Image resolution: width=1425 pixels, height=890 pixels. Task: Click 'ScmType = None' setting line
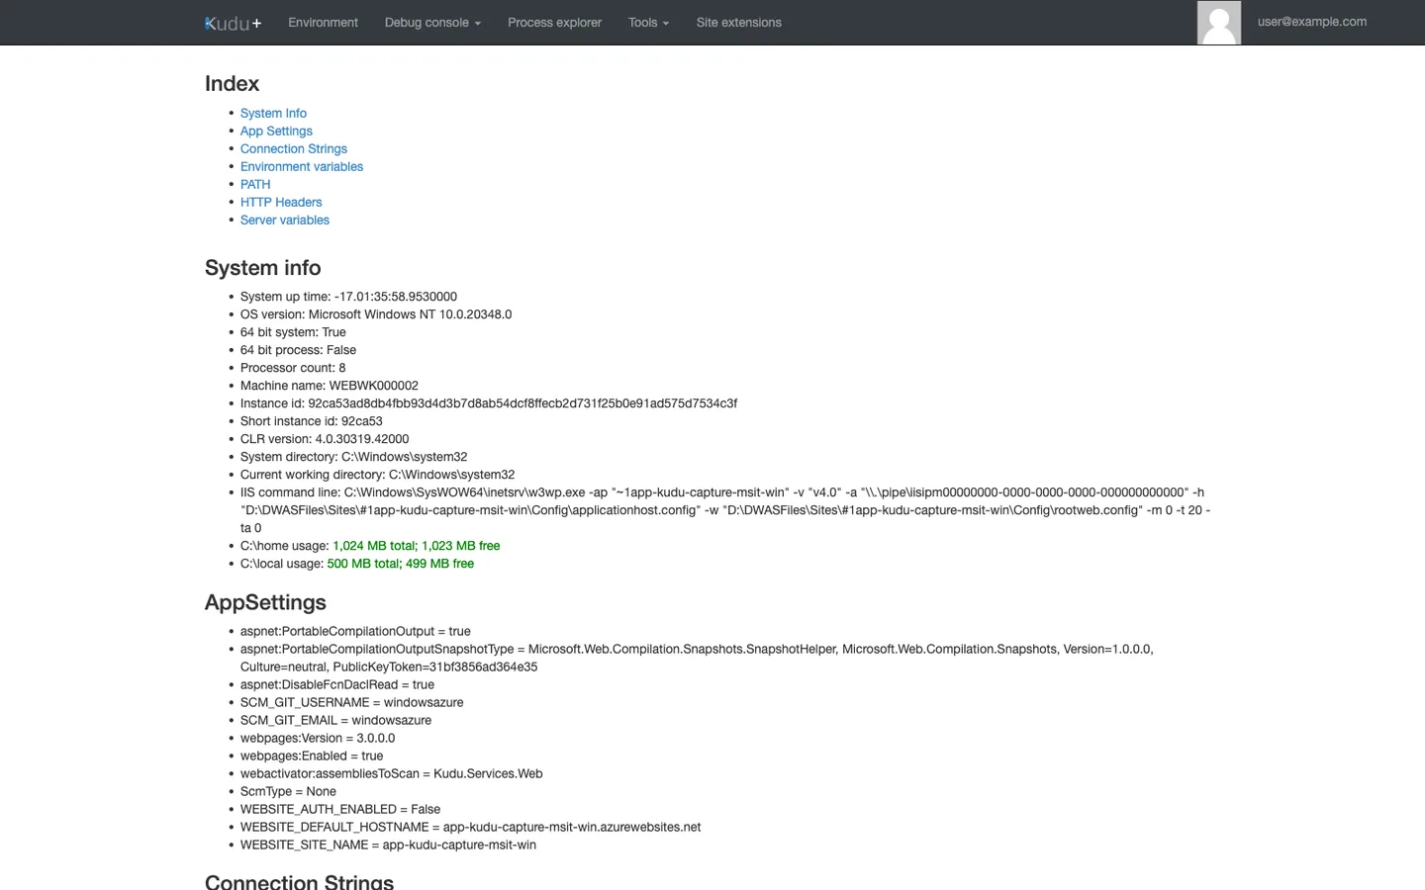288,791
